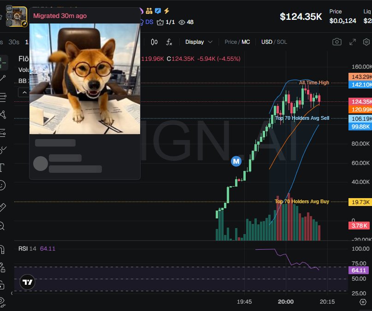Expand the Display dropdown
The height and width of the screenshot is (311, 372).
tap(199, 42)
